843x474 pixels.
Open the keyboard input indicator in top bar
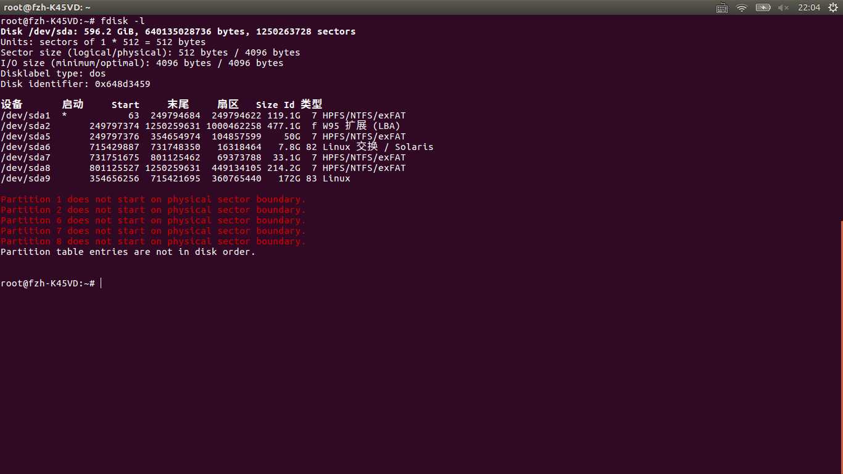(722, 7)
